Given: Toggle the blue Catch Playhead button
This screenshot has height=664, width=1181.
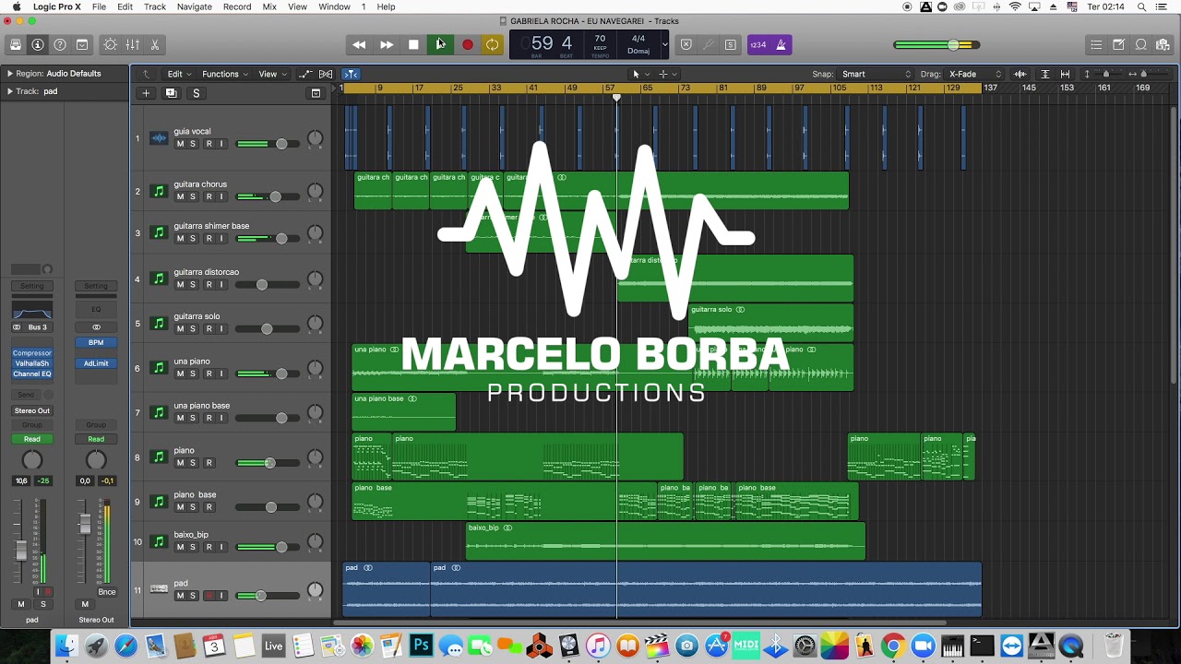Looking at the screenshot, I should pyautogui.click(x=351, y=74).
